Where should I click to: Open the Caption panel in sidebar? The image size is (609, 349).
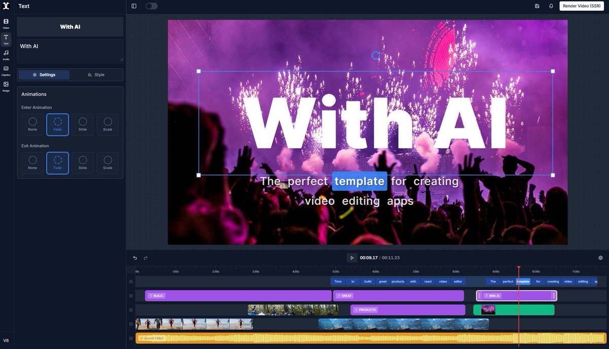tap(6, 71)
